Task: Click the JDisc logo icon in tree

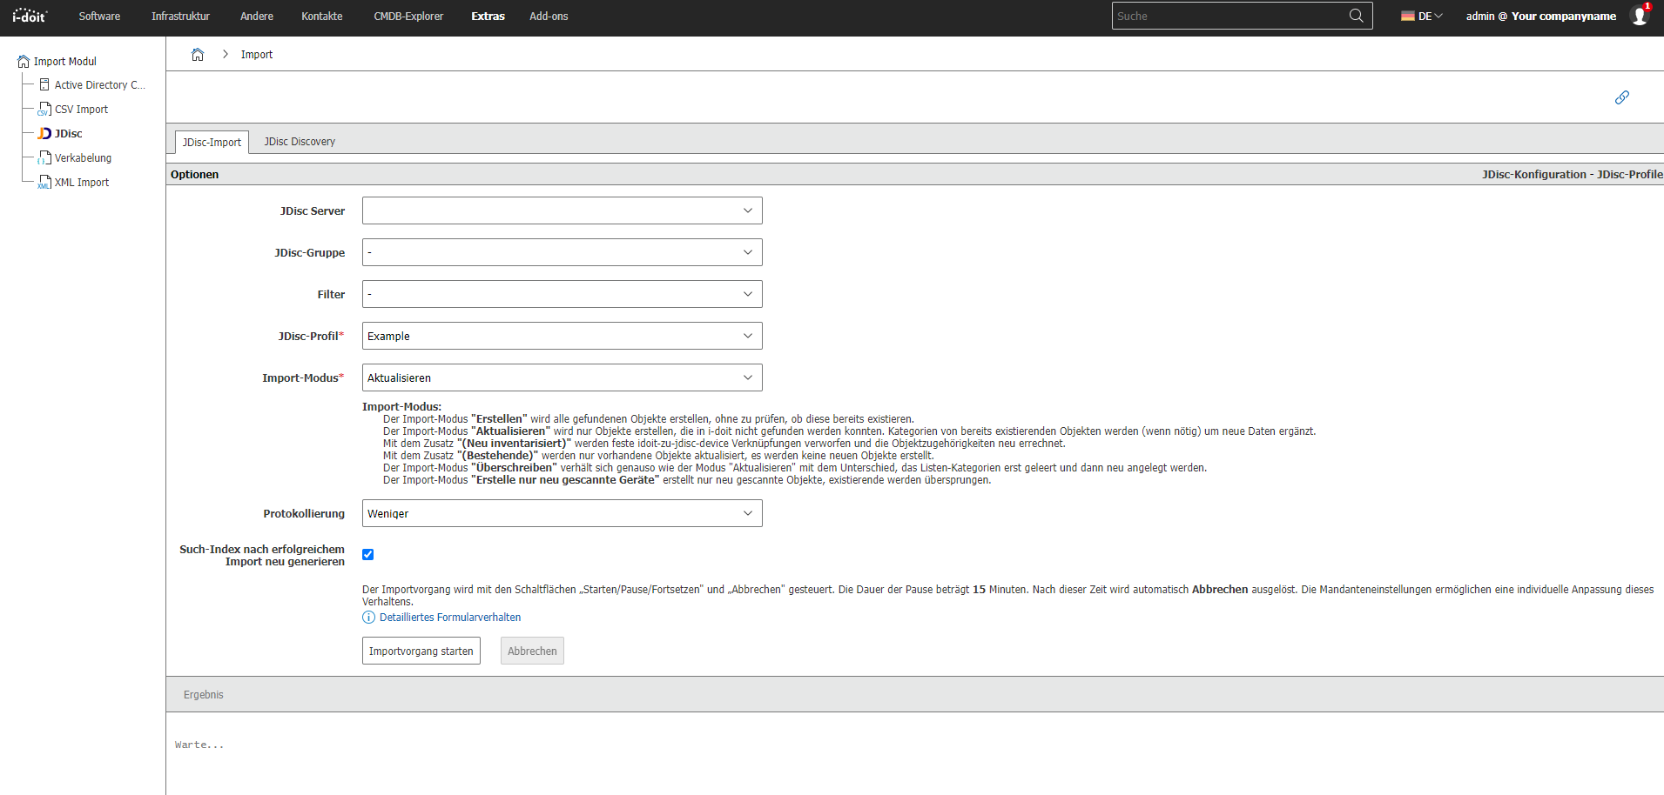Action: [44, 134]
